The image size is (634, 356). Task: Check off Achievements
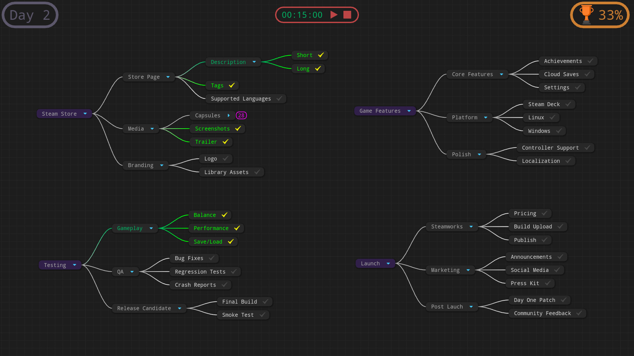[x=590, y=61]
